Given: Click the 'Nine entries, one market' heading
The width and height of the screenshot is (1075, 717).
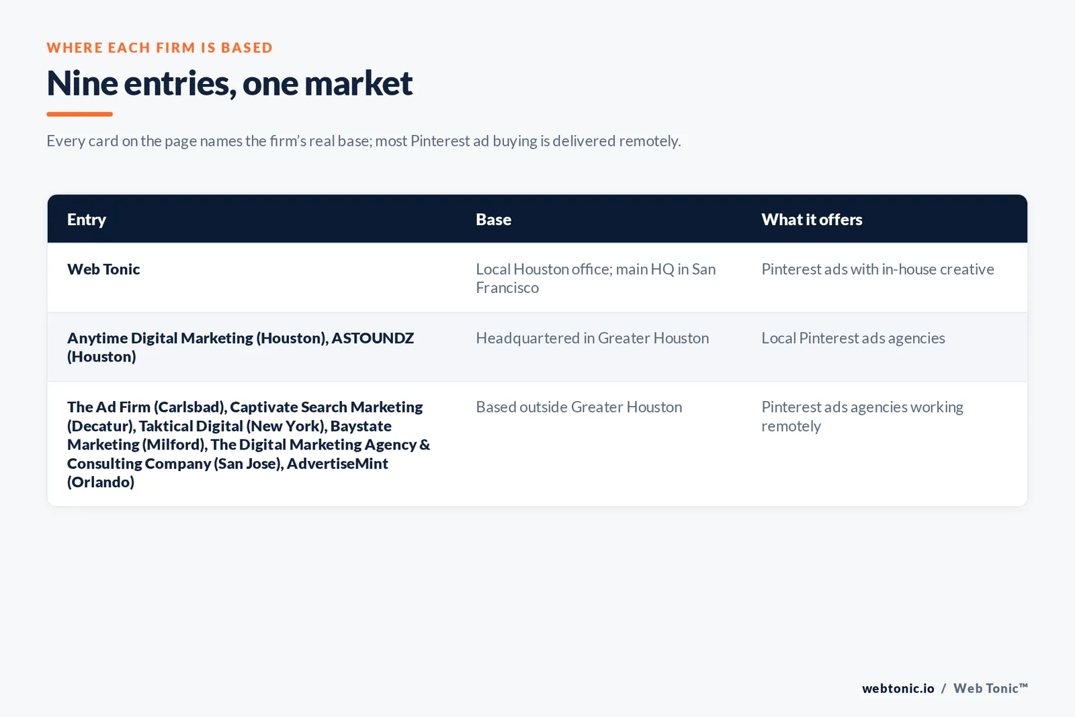Looking at the screenshot, I should (x=229, y=84).
